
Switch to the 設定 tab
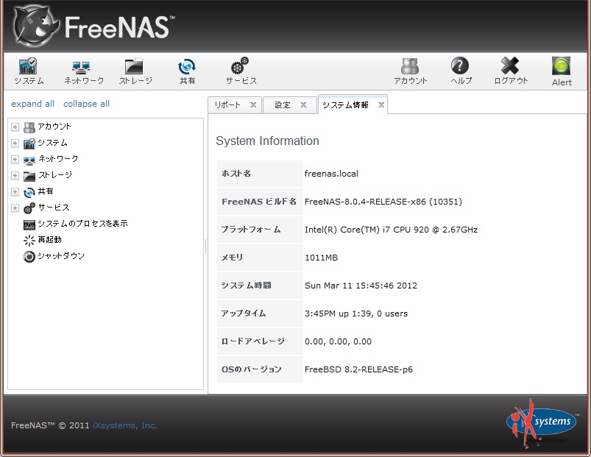(283, 104)
